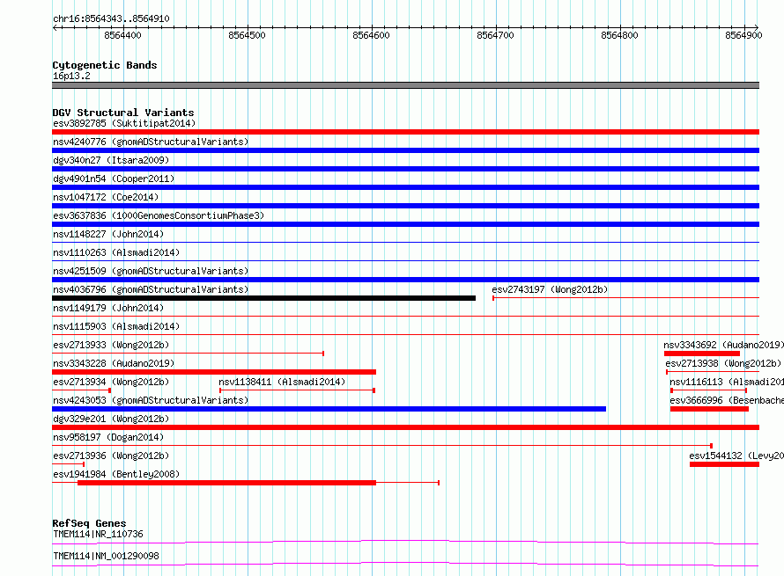The height and width of the screenshot is (576, 784).
Task: Select the nsv4036796 gnomAD variant label
Action: [151, 289]
